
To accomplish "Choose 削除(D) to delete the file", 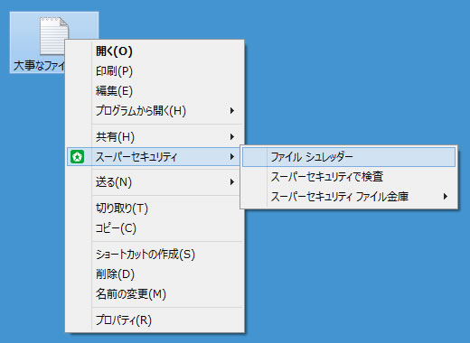I will pos(155,274).
